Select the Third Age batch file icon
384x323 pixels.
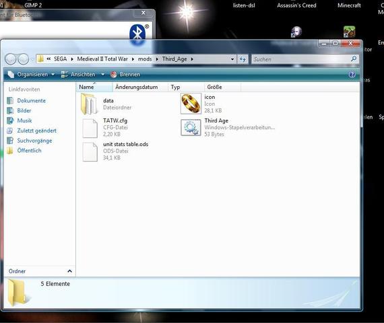[191, 127]
